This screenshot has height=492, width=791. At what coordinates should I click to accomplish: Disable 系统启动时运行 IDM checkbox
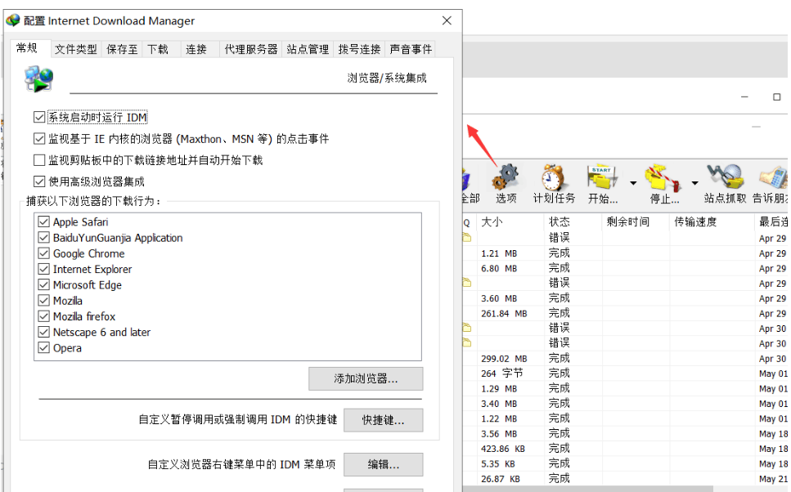tap(39, 118)
